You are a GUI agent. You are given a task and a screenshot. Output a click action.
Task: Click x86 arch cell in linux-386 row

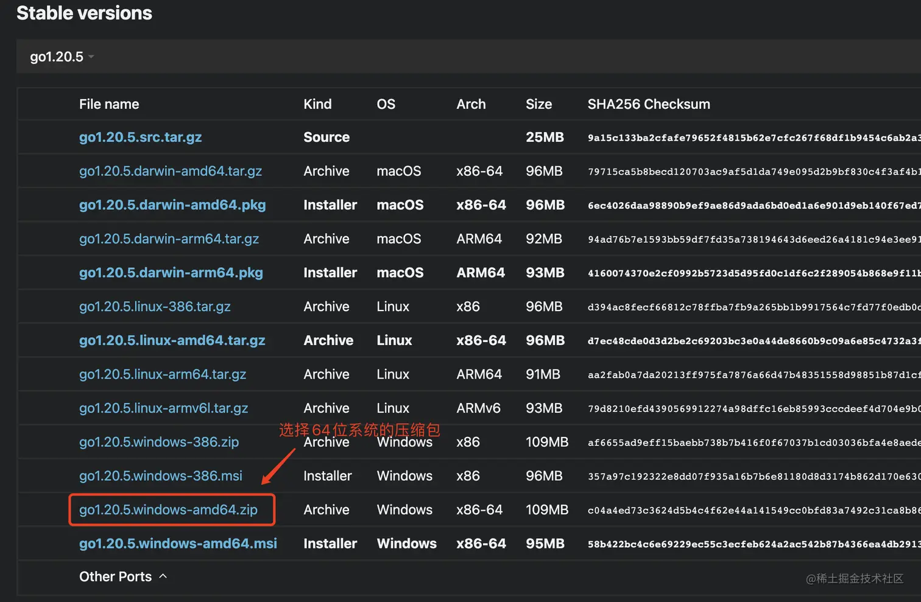[x=468, y=307]
